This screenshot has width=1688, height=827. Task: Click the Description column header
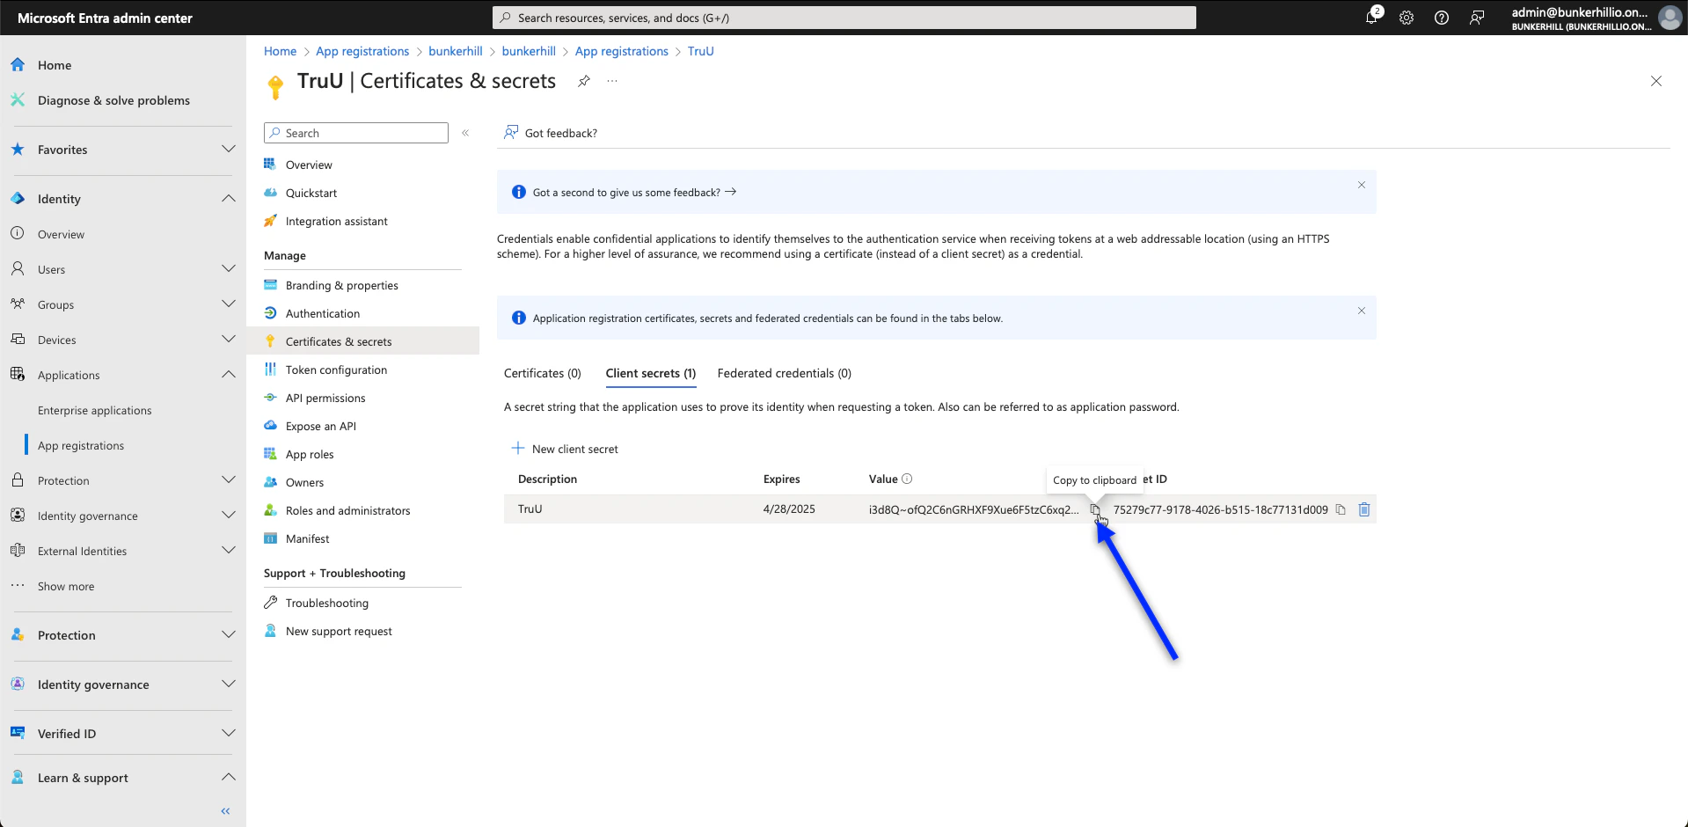[x=547, y=479]
